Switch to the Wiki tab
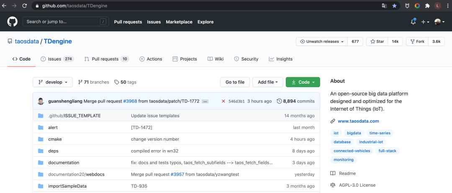The width and height of the screenshot is (452, 193). tap(216, 59)
